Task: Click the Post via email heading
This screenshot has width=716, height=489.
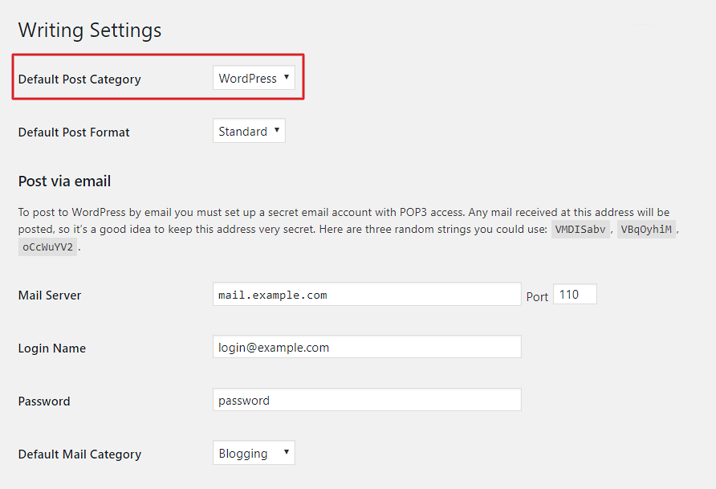Action: 64,181
